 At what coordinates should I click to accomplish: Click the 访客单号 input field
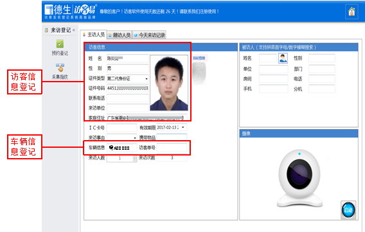click(x=172, y=148)
